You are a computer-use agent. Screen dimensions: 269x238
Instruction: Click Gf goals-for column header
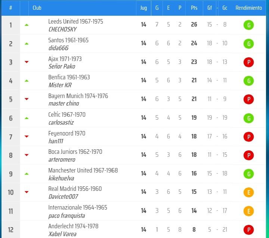(210, 8)
